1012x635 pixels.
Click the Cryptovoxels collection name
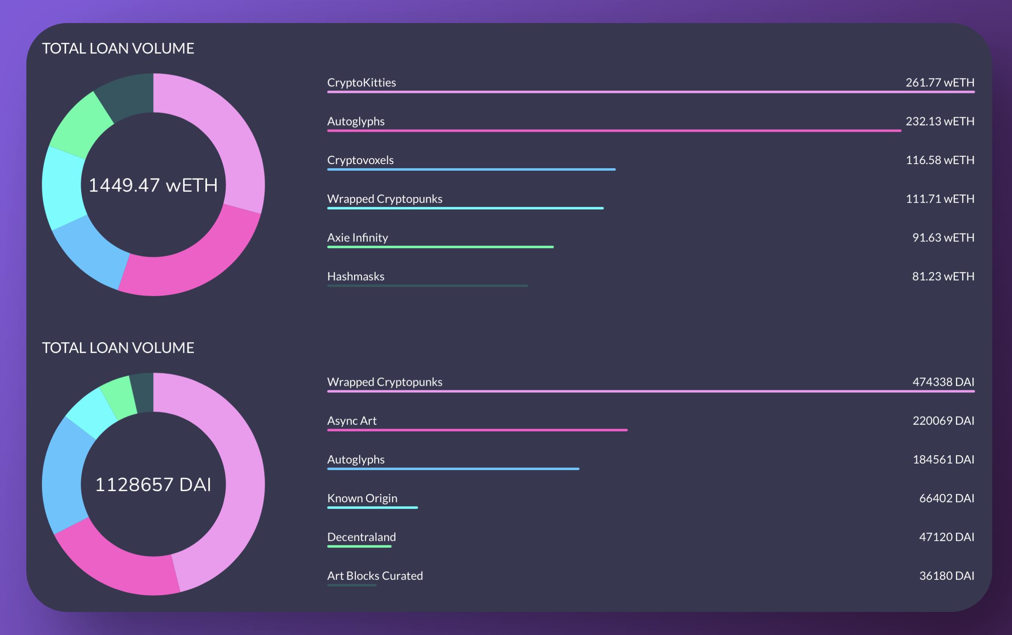pos(360,160)
